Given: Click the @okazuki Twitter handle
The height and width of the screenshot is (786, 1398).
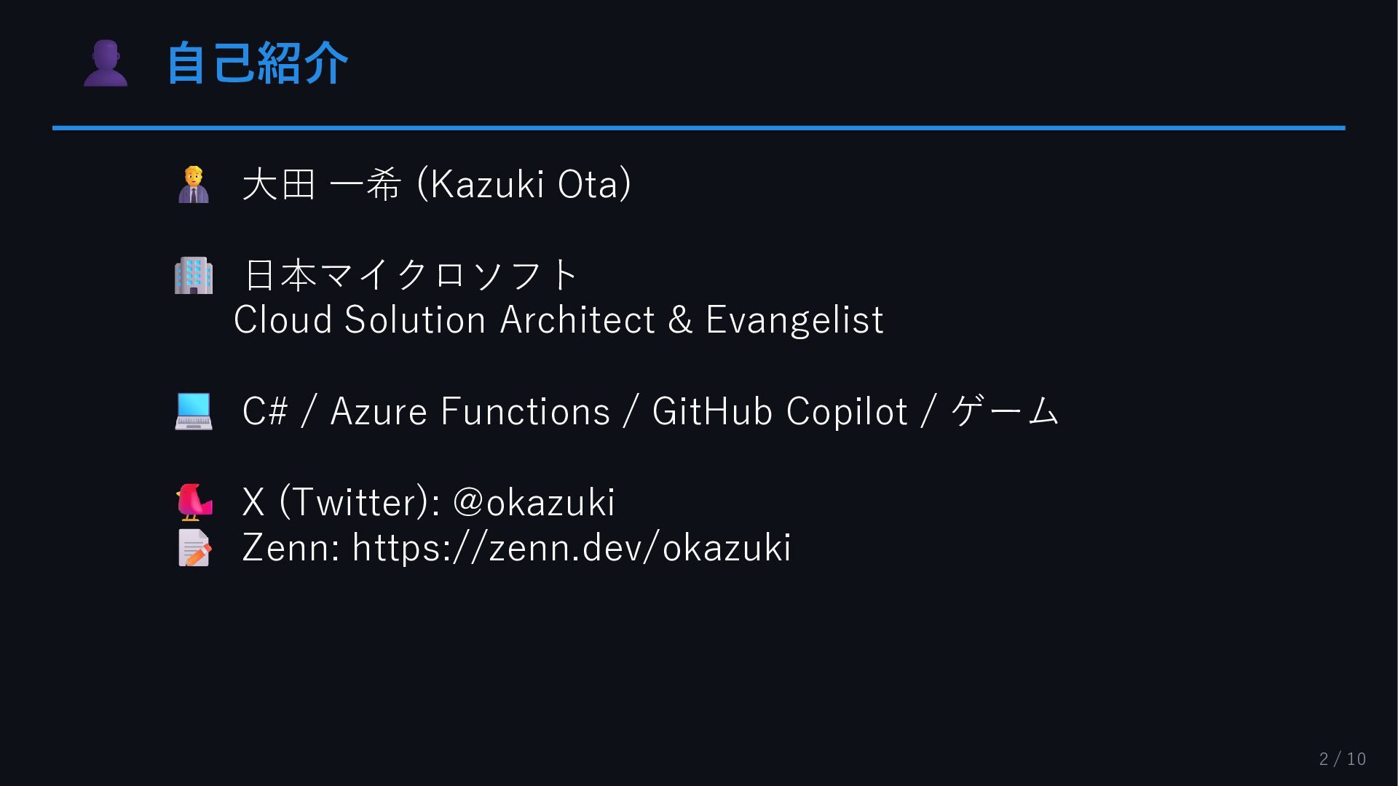Looking at the screenshot, I should (x=534, y=502).
